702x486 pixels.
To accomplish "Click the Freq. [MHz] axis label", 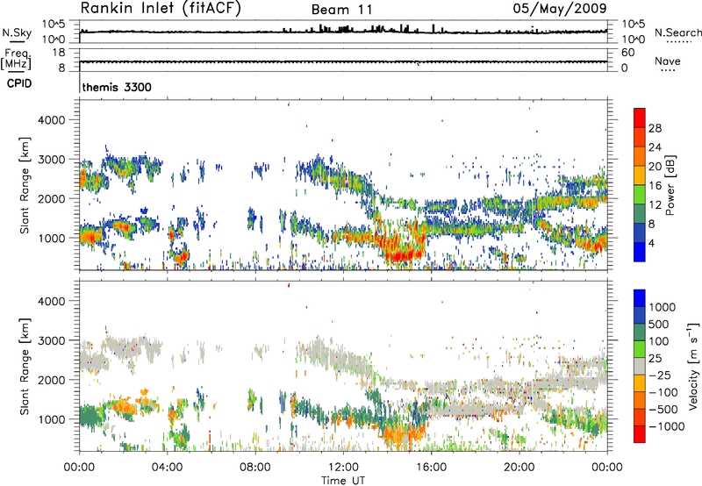I will click(16, 59).
